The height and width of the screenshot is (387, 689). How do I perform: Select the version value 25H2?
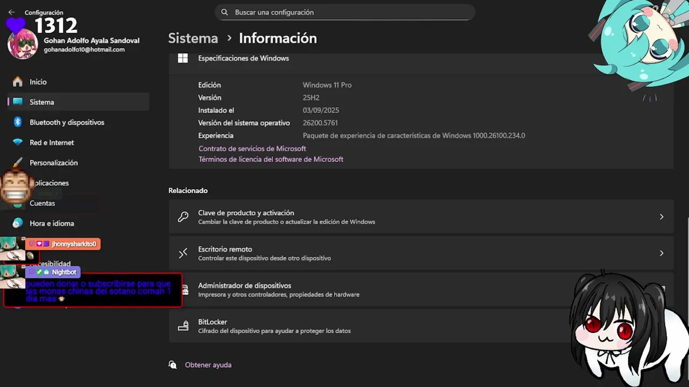tap(311, 98)
